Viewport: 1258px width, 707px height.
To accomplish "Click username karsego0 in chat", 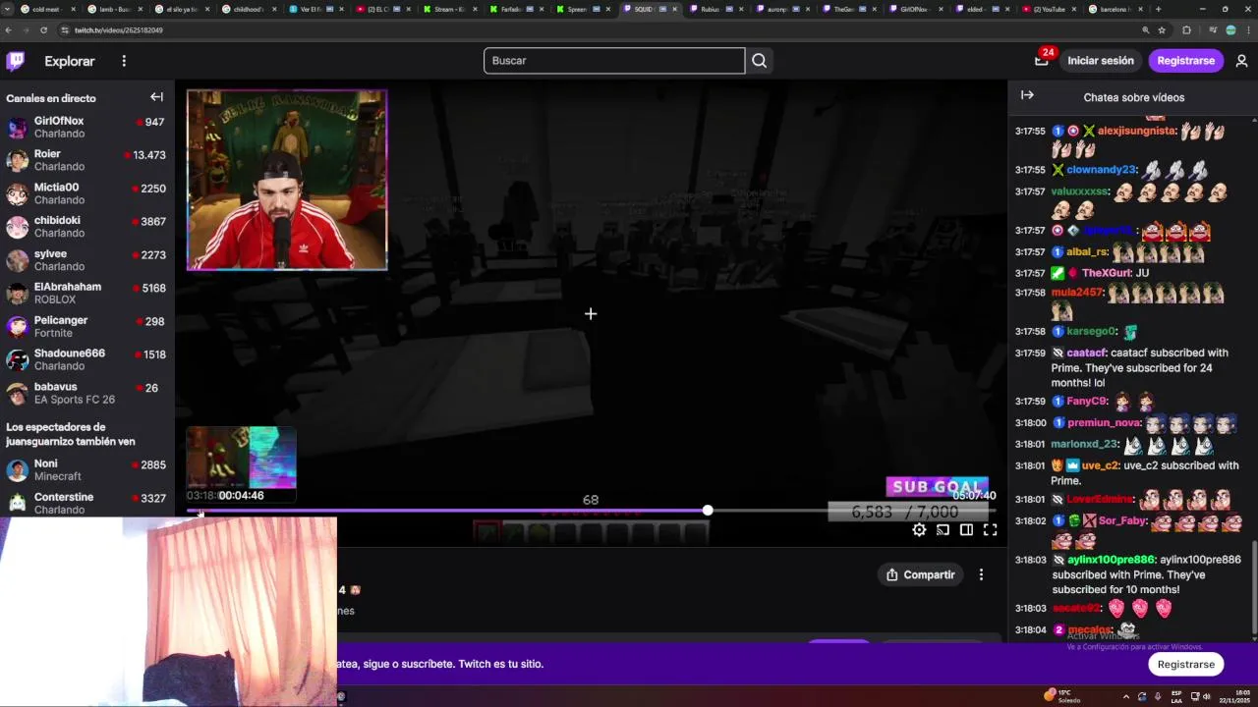I will 1091,332.
